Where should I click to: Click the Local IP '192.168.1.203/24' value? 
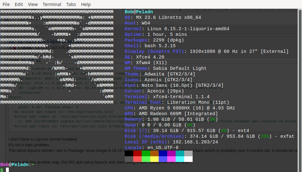pyautogui.click(x=195, y=142)
